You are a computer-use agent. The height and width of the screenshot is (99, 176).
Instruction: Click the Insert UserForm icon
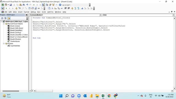tap(5, 5)
